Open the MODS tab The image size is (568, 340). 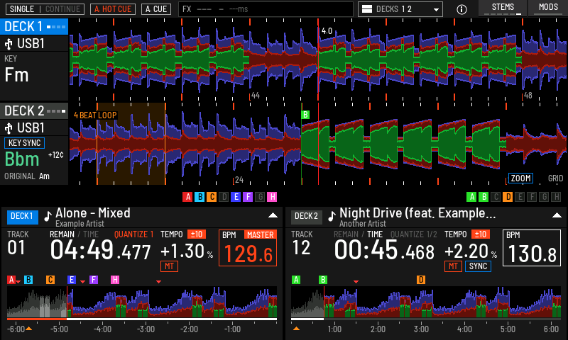[x=548, y=8]
